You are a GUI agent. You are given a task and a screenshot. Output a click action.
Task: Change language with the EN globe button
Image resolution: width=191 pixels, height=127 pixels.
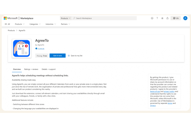click(175, 18)
